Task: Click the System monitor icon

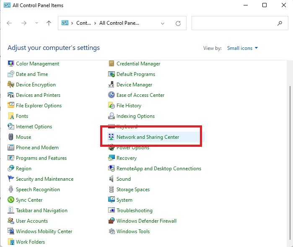Action: click(111, 200)
